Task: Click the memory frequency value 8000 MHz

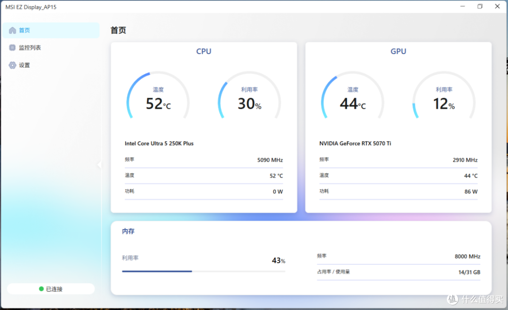Action: [467, 256]
